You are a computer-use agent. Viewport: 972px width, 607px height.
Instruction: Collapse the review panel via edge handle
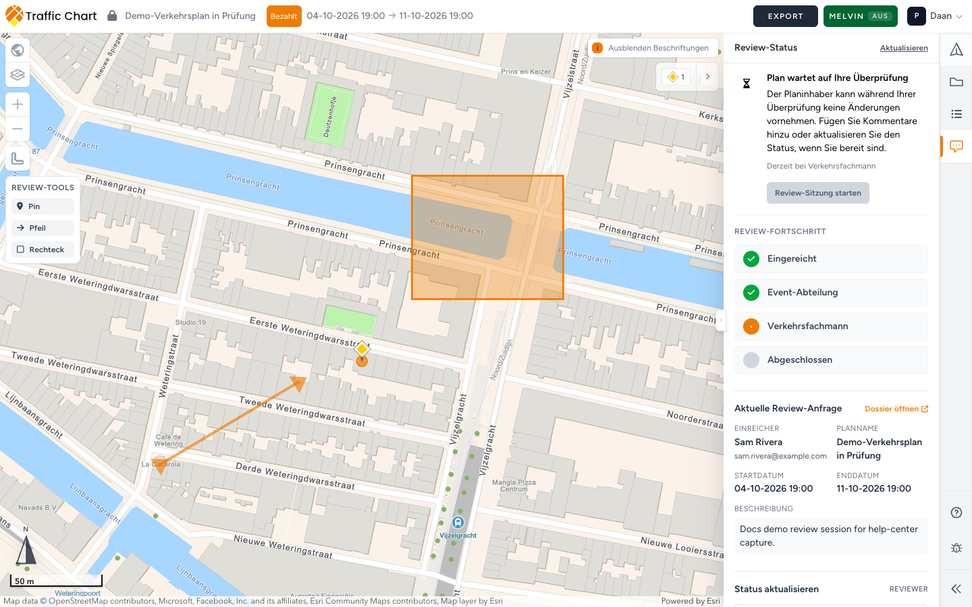[720, 320]
